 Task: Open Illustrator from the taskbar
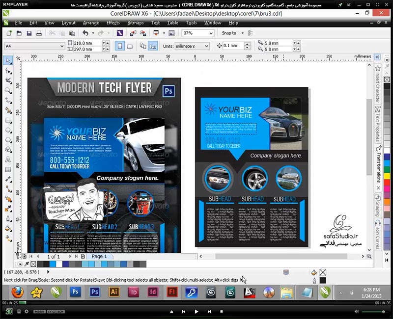114,292
